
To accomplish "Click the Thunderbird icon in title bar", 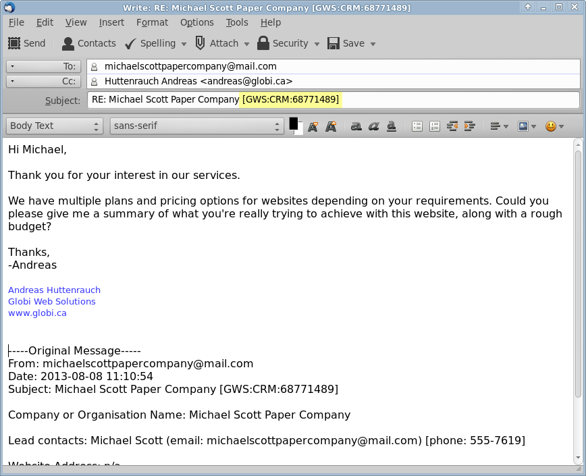I will 9,7.
